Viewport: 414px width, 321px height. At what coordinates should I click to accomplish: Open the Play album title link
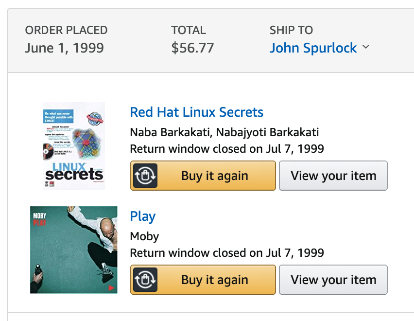142,216
